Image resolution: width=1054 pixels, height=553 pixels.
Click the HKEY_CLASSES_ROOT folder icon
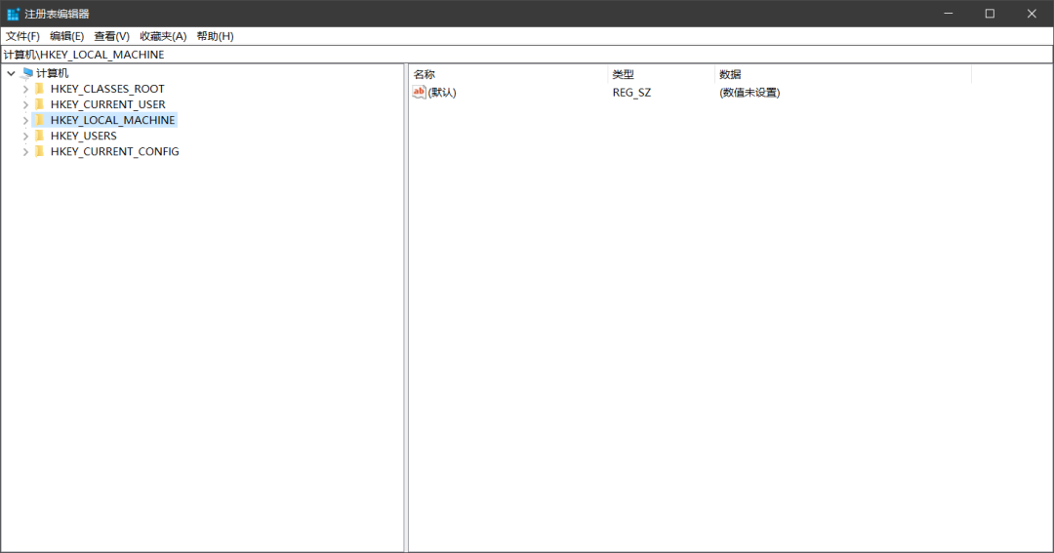[x=40, y=89]
